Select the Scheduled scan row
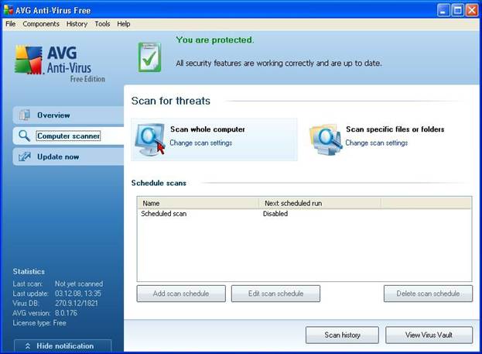 [x=304, y=214]
